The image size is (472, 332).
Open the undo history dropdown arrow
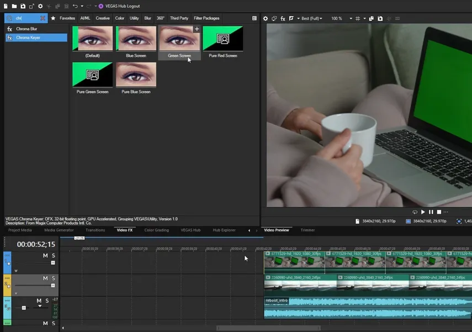click(82, 6)
